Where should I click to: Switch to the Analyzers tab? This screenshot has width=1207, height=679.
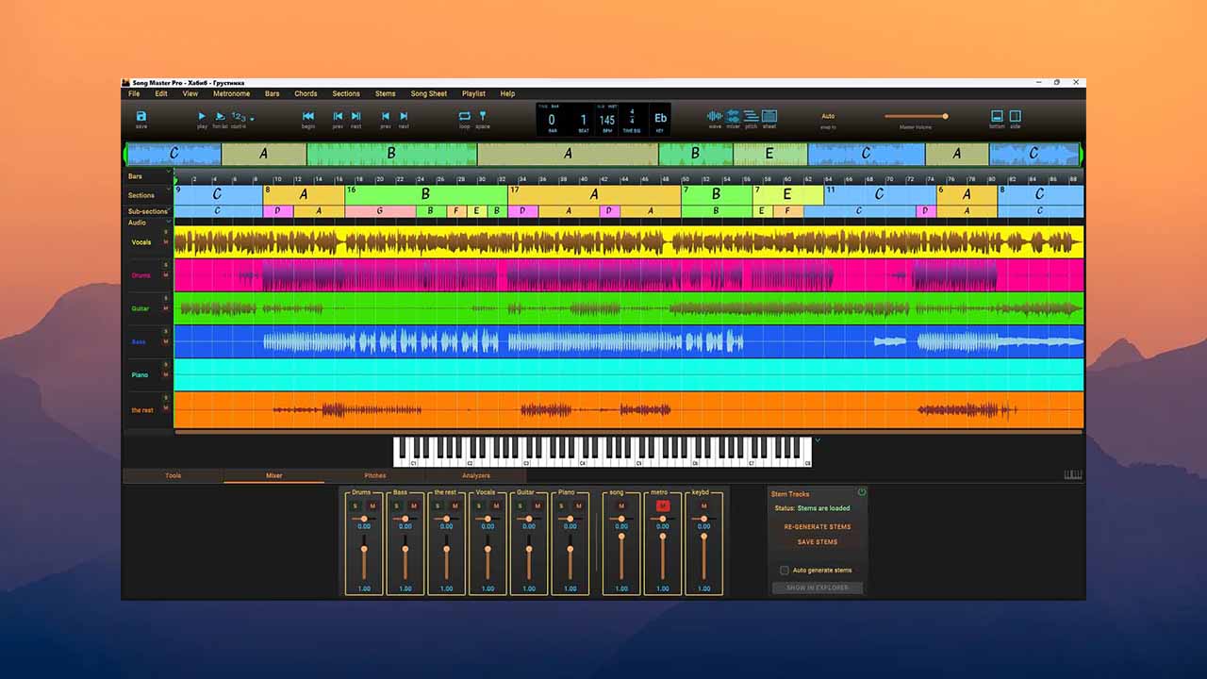pyautogui.click(x=476, y=476)
